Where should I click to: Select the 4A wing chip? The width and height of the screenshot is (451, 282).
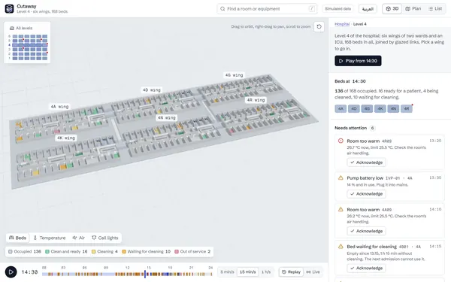coord(341,109)
